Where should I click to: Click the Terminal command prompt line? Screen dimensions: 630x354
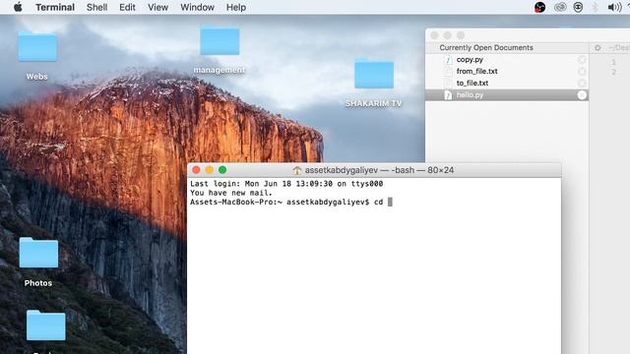click(x=291, y=203)
